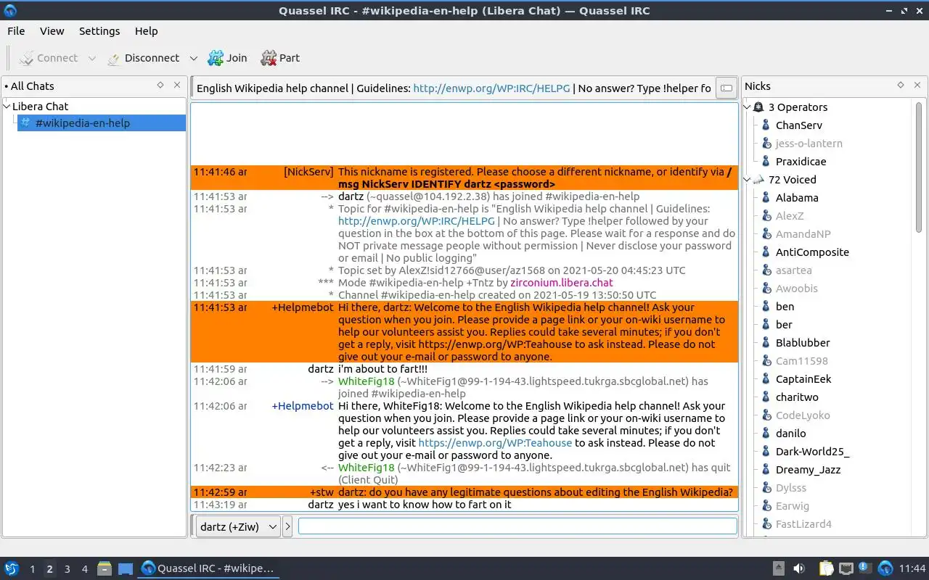Click the asartea user icon
929x580 pixels.
[765, 270]
